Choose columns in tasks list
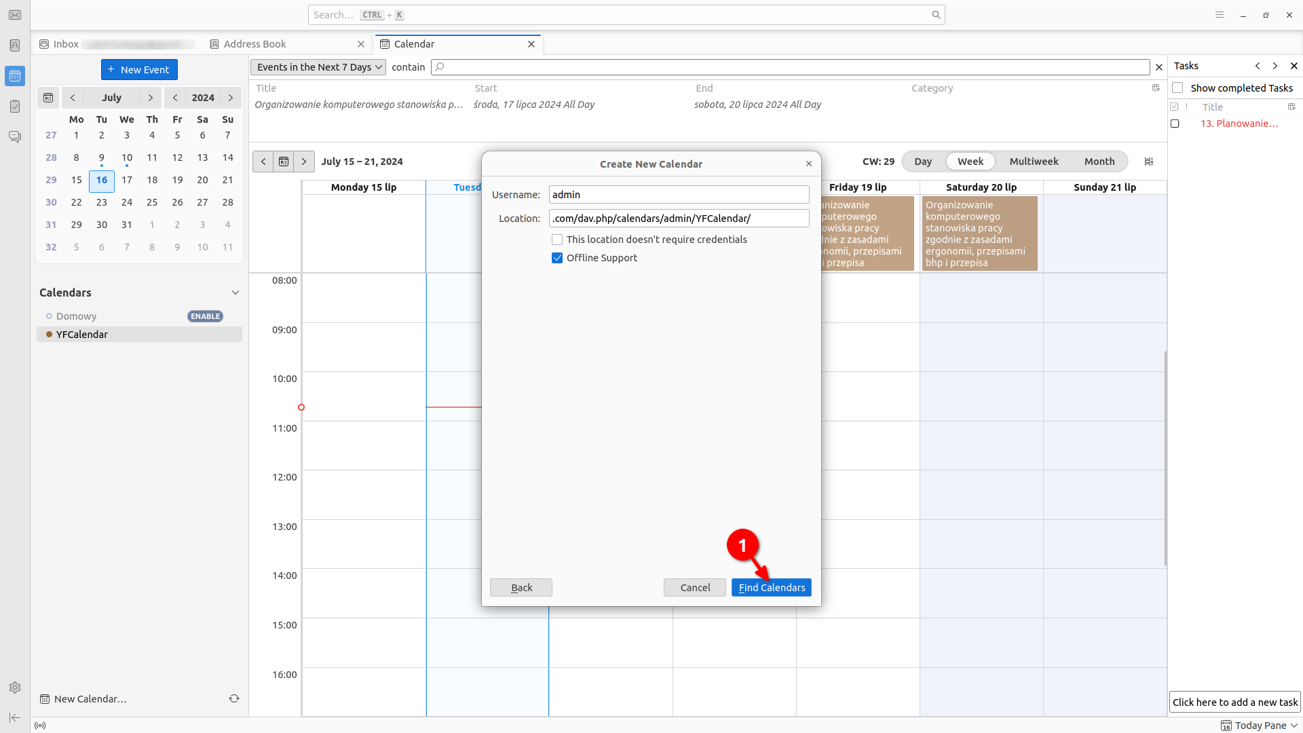The image size is (1303, 733). click(x=1291, y=107)
